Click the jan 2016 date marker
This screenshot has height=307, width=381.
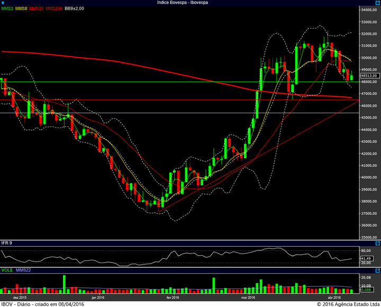pos(98,297)
